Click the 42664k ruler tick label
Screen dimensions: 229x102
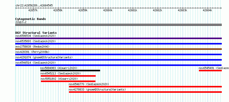click(208, 10)
